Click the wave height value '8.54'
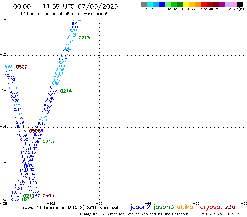 (77, 20)
